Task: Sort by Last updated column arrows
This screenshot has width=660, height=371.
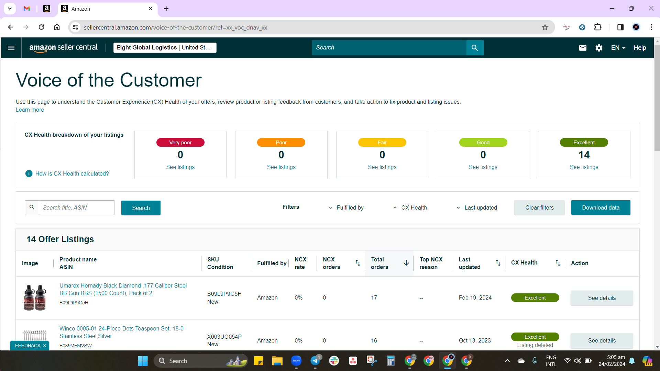Action: (498, 263)
